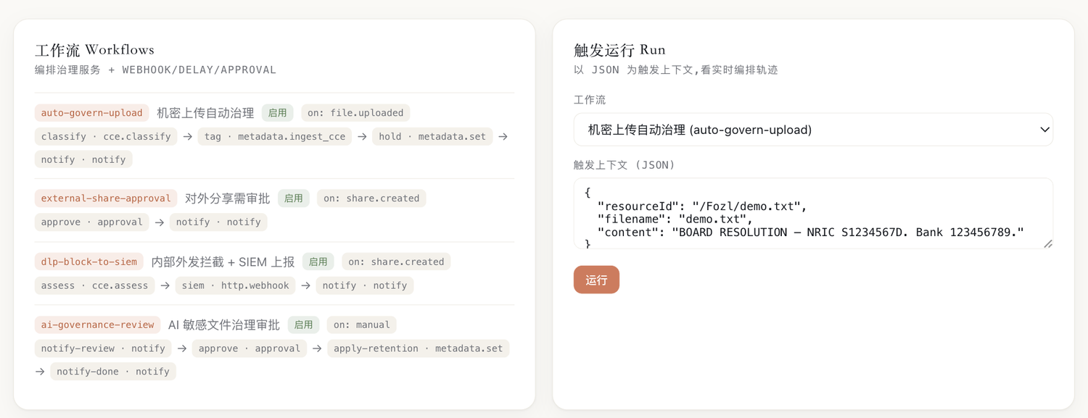Click the hold · metadata.set step
Screen dimensions: 1088x418
click(433, 136)
